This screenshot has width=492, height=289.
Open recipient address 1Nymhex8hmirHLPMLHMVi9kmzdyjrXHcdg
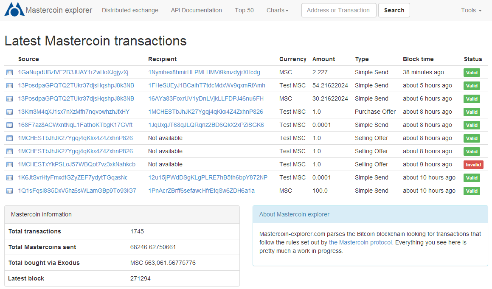click(204, 72)
